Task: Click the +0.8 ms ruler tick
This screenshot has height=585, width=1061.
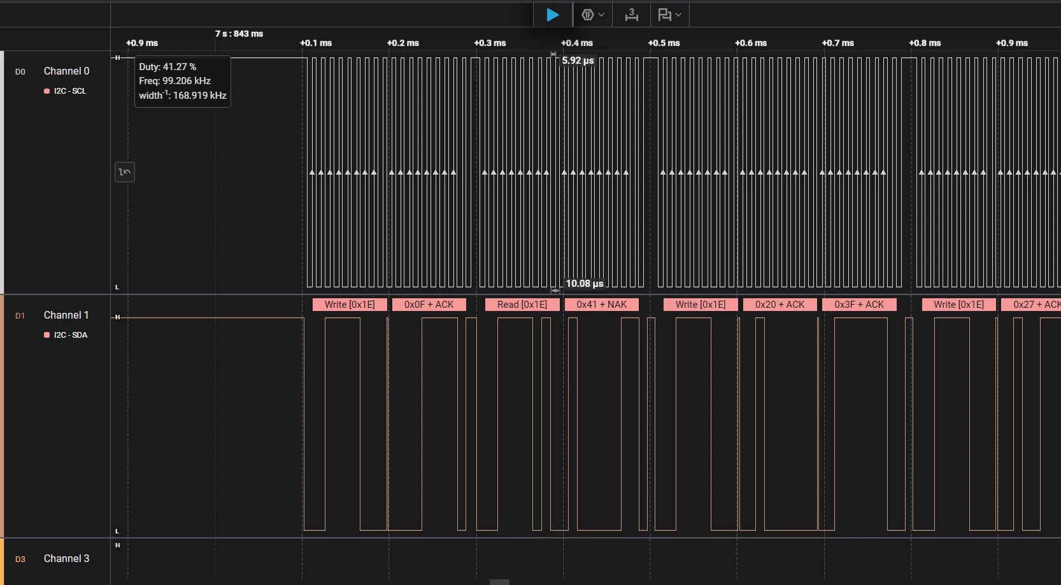Action: click(925, 43)
